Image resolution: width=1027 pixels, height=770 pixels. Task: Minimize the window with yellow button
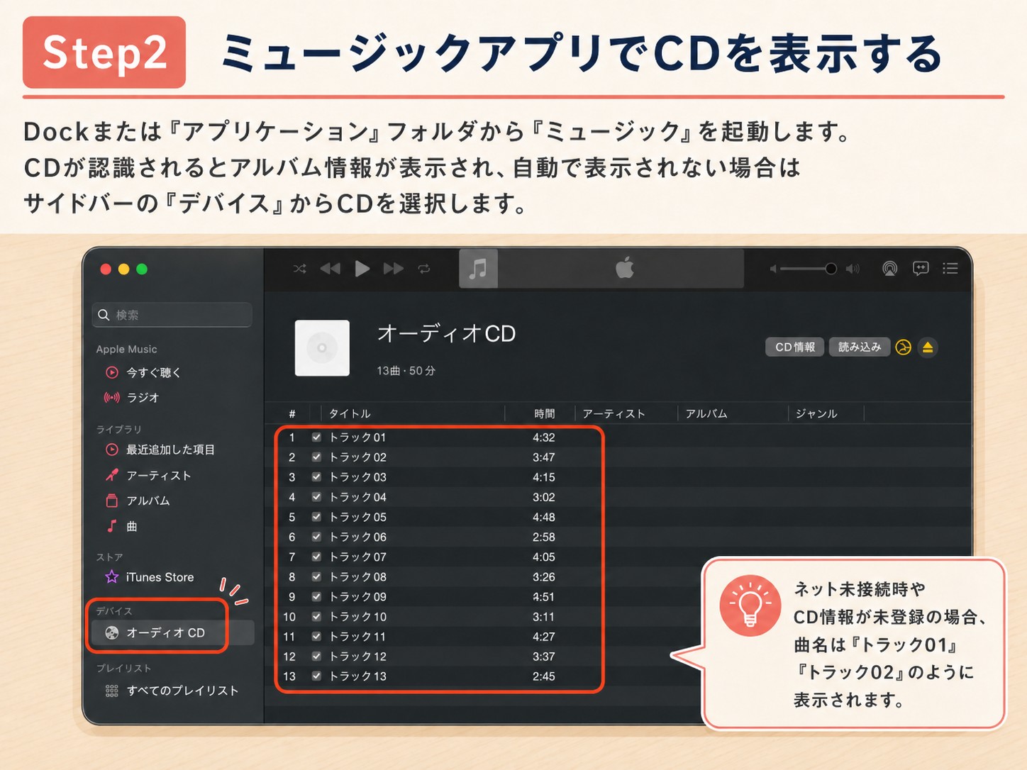coord(124,269)
